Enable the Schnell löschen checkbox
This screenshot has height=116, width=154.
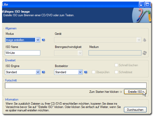tap(117, 65)
